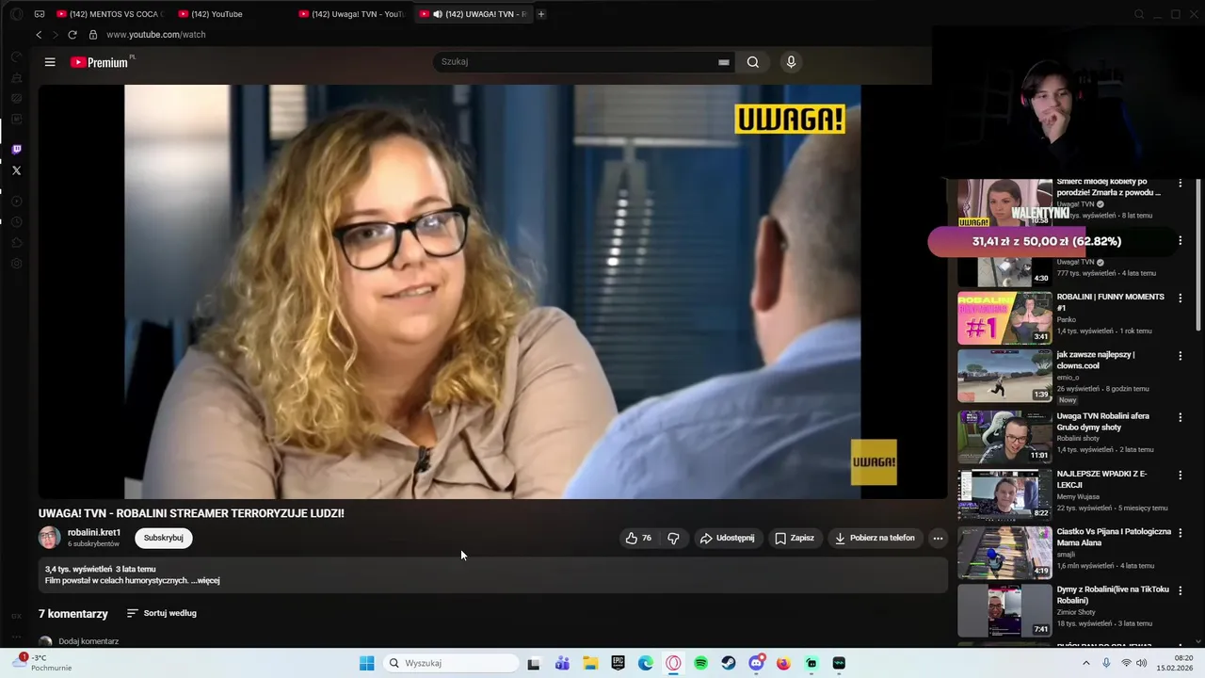1205x678 pixels.
Task: Open options menu for ROBALINI FUNNY MOMENTS video
Action: [1180, 299]
